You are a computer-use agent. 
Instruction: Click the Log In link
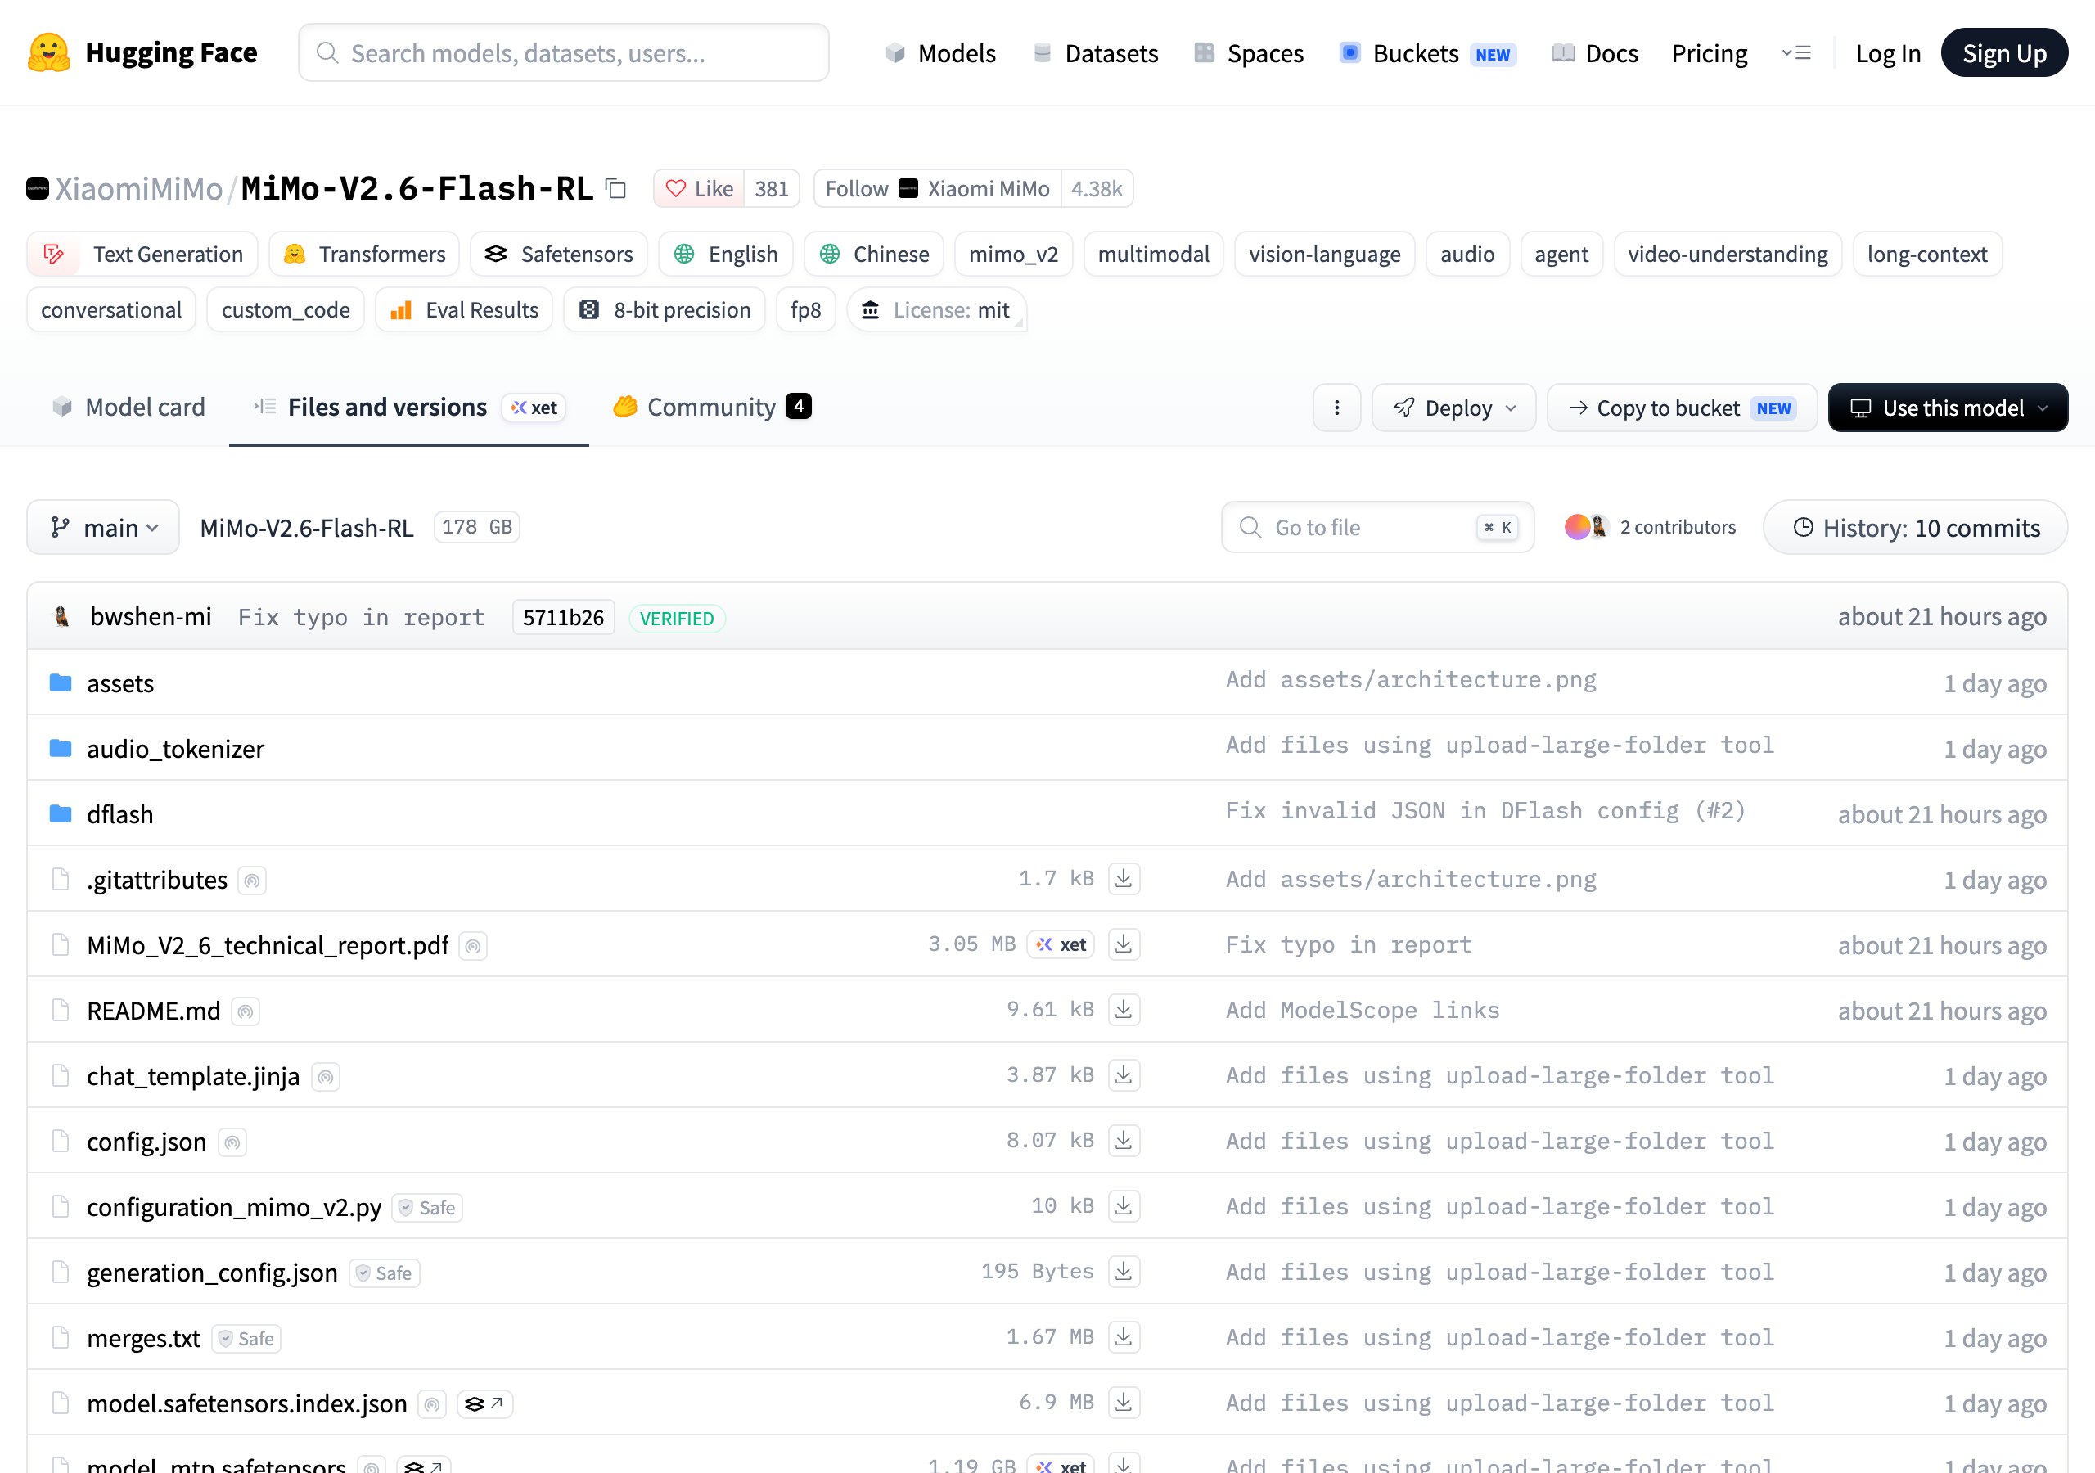[x=1888, y=53]
